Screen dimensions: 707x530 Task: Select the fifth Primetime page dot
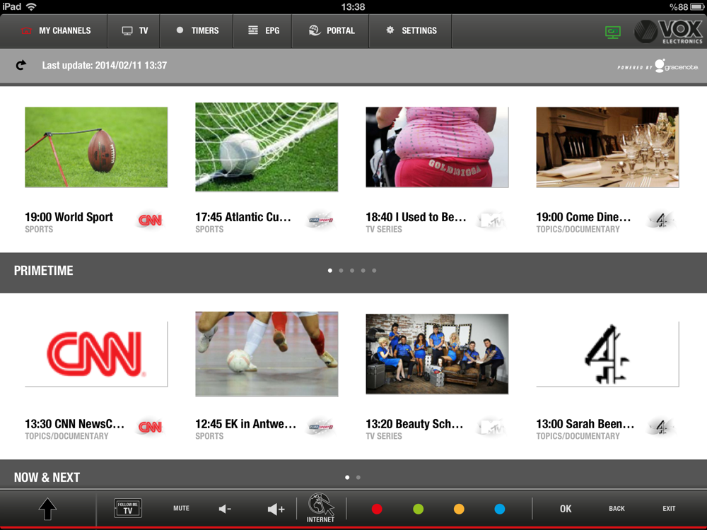click(374, 271)
